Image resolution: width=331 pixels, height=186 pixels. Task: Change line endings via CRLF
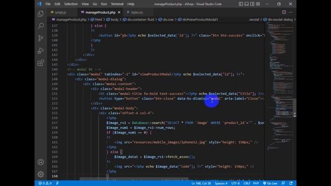[247, 183]
